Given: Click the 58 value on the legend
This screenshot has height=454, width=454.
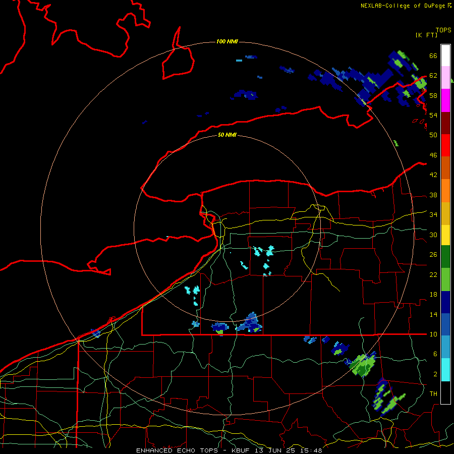Looking at the screenshot, I should (433, 95).
